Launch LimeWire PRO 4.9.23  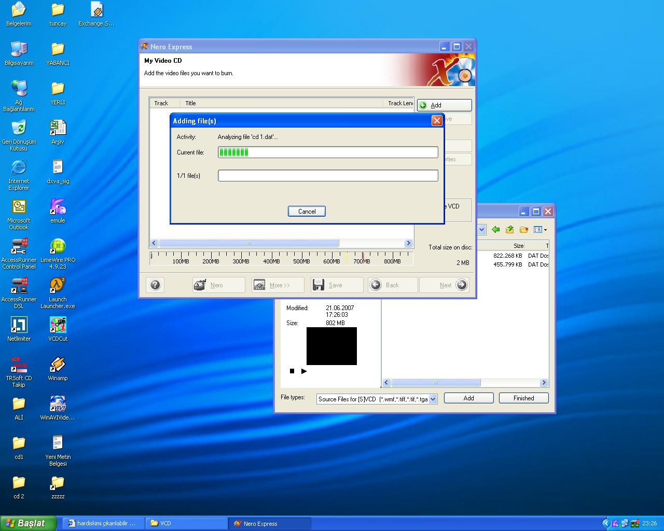point(58,254)
